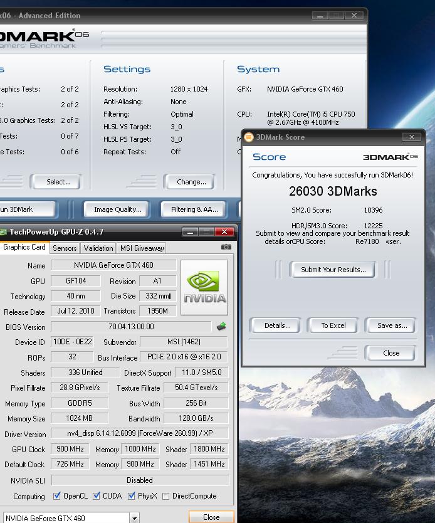The width and height of the screenshot is (435, 523).
Task: Toggle the OpenCL checkbox
Action: pyautogui.click(x=56, y=496)
